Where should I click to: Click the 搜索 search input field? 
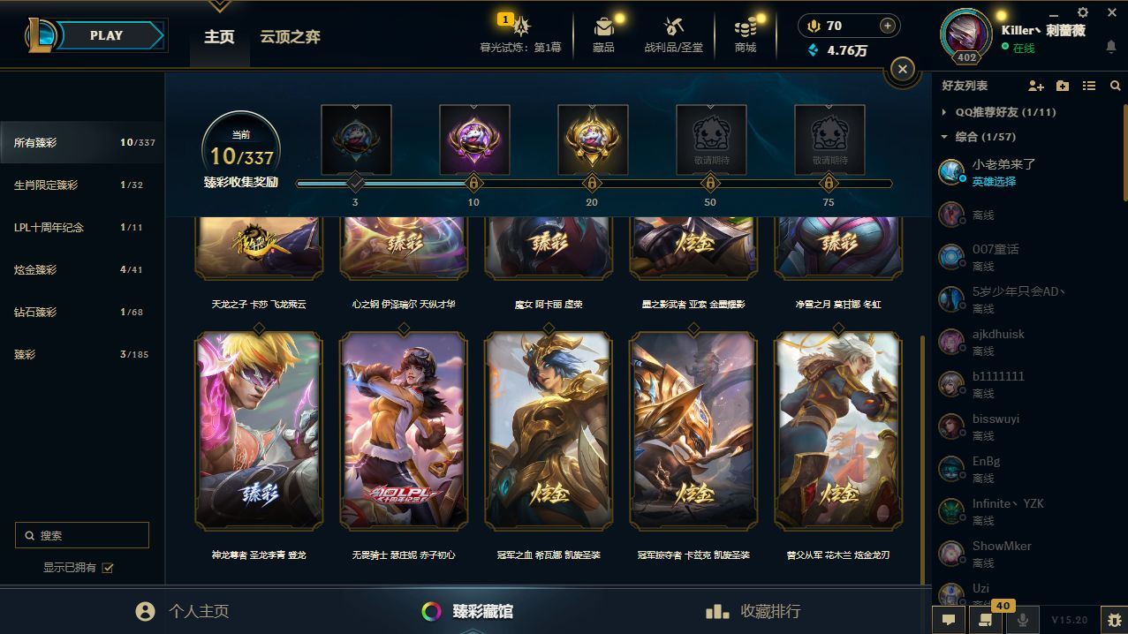(x=82, y=535)
